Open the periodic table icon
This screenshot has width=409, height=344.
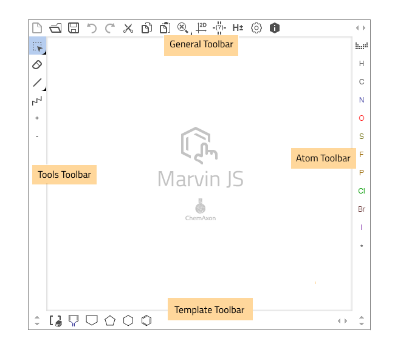coord(362,46)
